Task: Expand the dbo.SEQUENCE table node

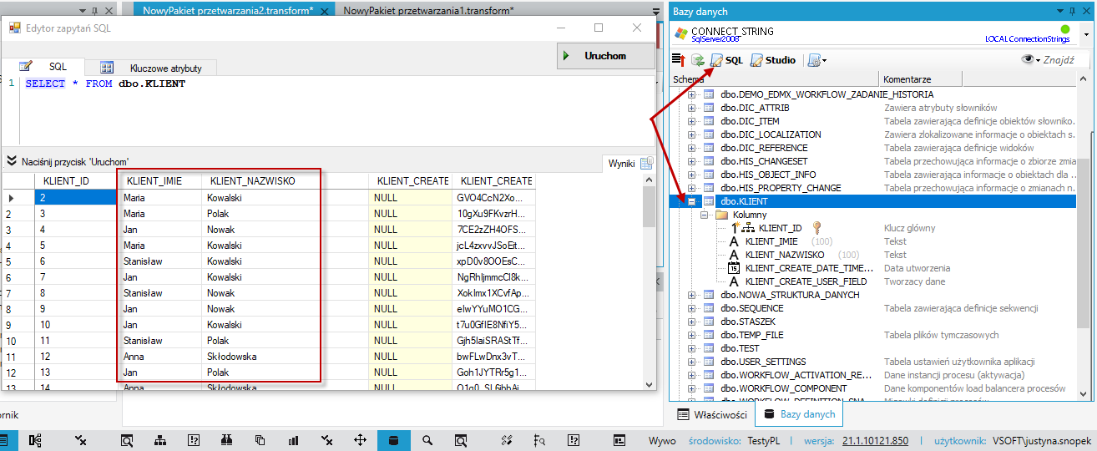Action: (691, 308)
